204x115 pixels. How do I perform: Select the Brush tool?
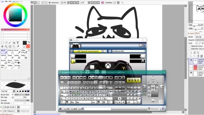(x=17, y=52)
